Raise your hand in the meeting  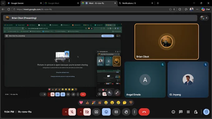pos(126,112)
